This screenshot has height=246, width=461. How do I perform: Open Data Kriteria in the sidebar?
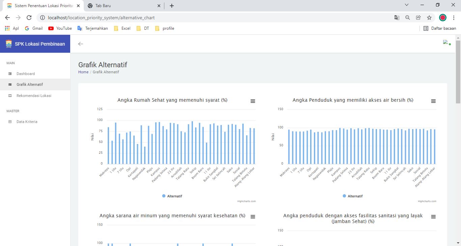click(x=35, y=122)
